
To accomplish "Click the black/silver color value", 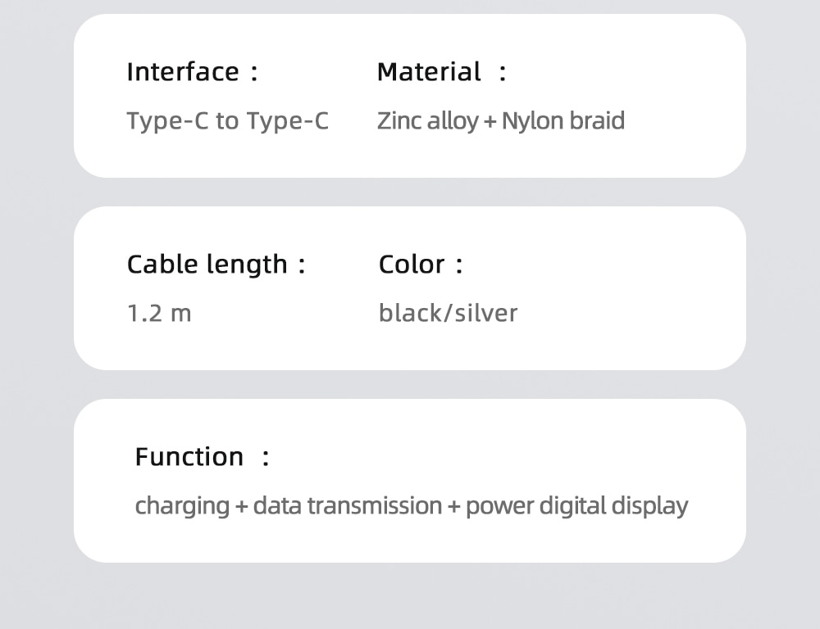I will 448,314.
